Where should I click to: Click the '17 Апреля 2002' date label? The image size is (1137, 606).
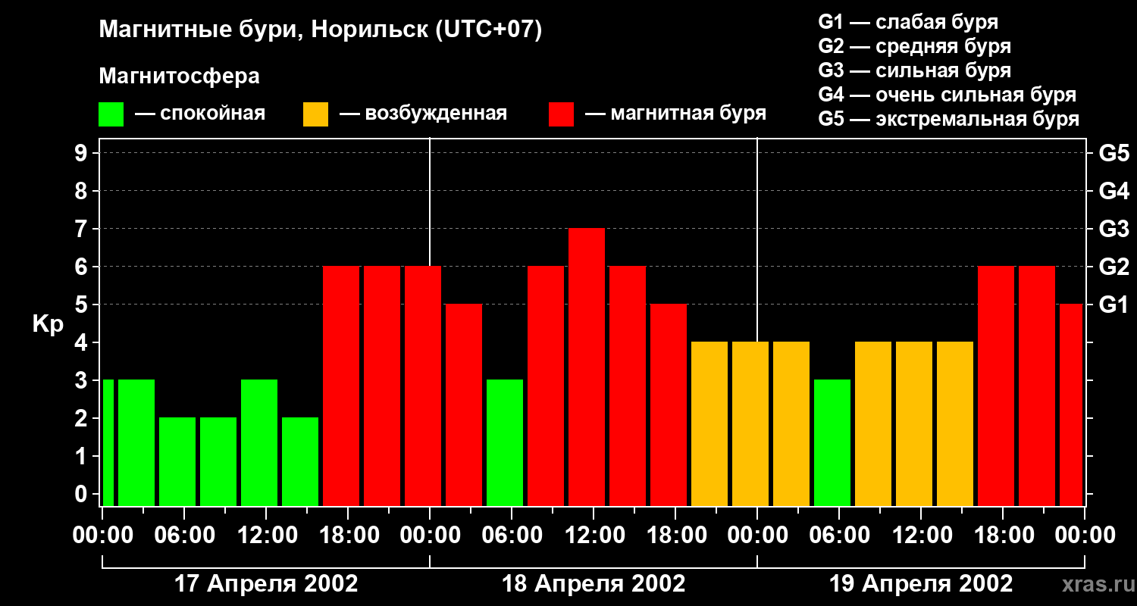pos(266,583)
